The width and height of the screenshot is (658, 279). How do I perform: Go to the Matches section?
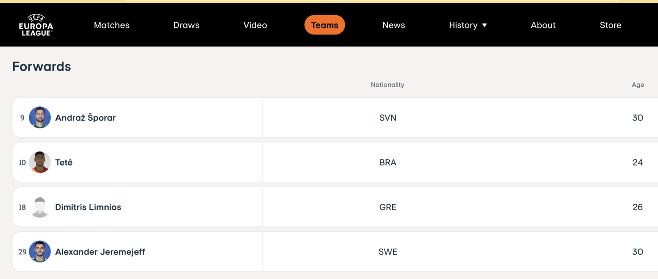[111, 25]
